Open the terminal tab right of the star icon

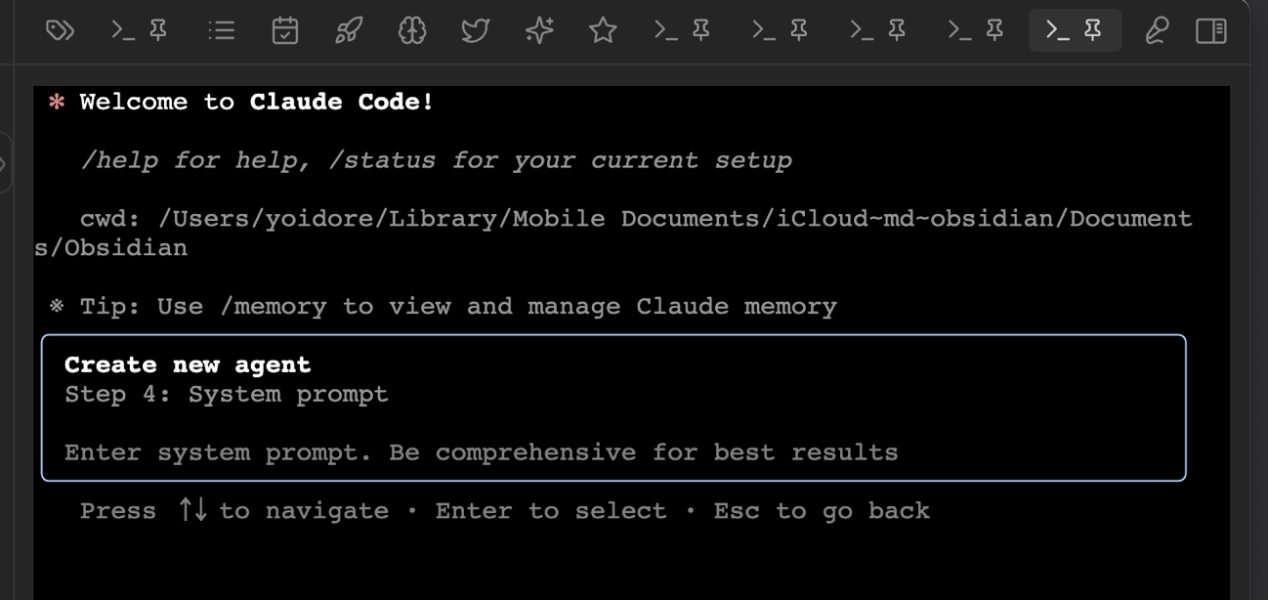point(681,31)
